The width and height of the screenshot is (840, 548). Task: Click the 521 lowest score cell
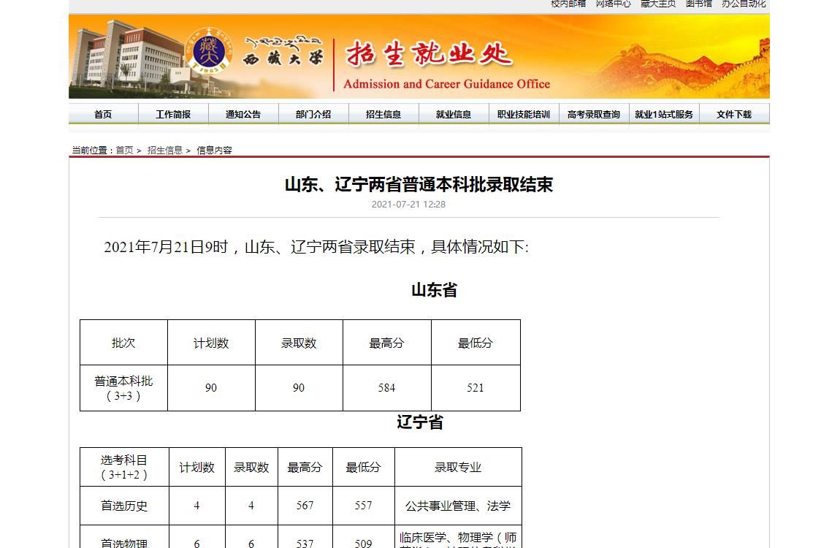click(476, 389)
